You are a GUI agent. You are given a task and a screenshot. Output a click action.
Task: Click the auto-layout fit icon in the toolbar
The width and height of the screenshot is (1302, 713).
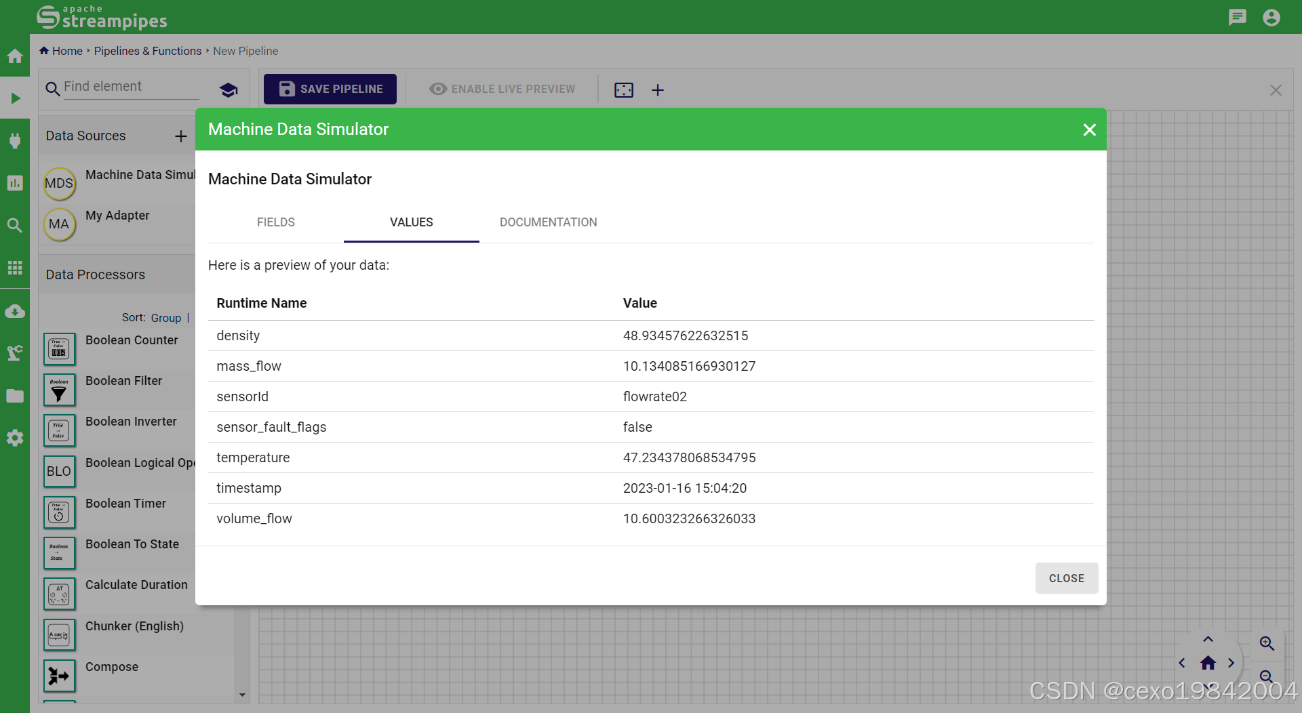[x=624, y=89]
